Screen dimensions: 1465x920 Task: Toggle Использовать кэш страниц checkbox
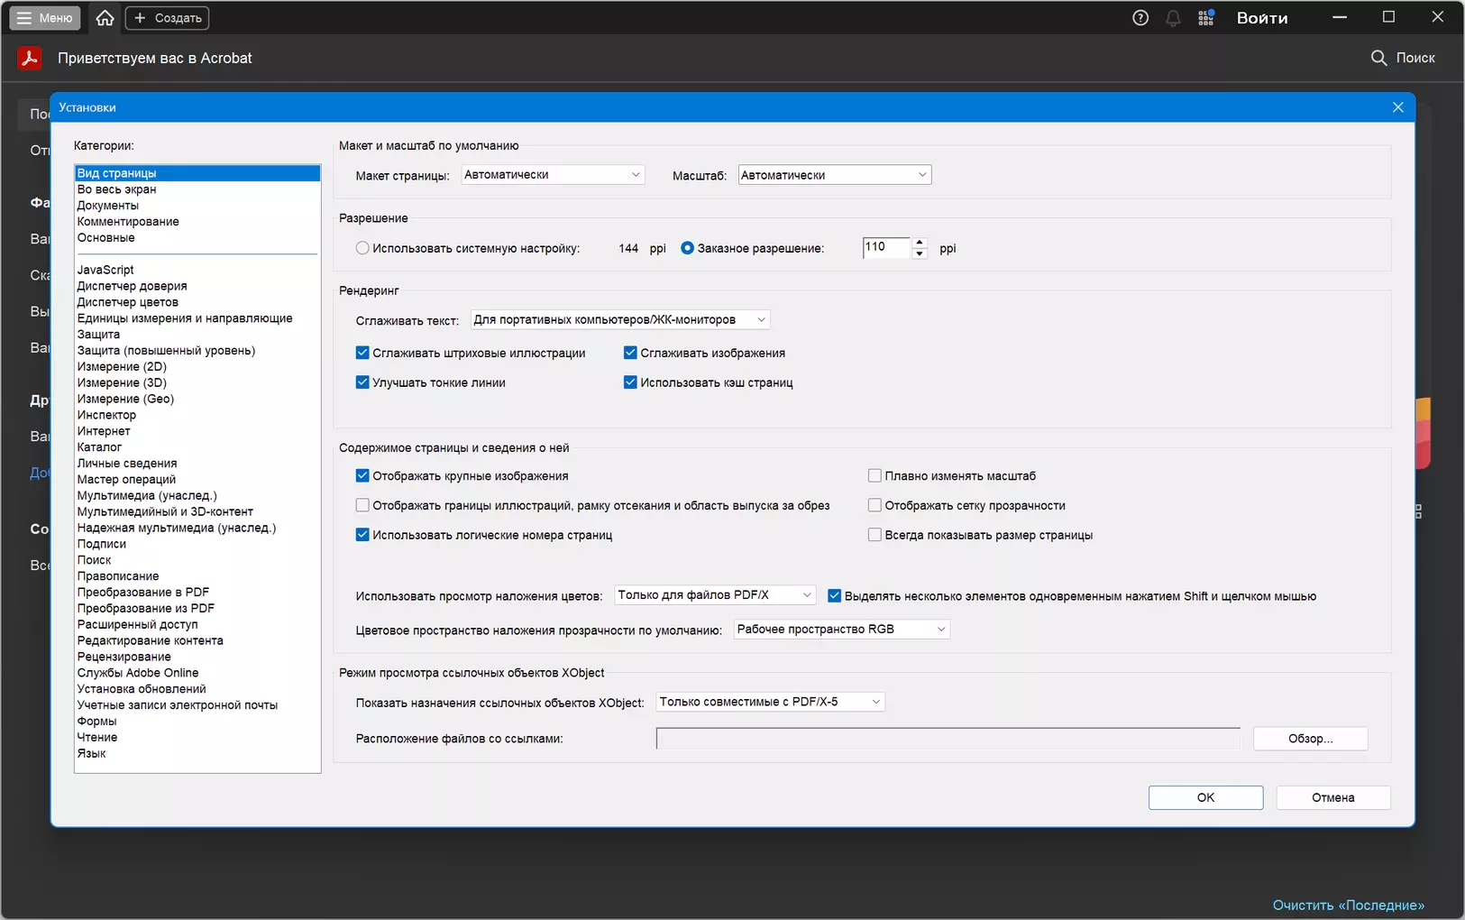click(630, 382)
